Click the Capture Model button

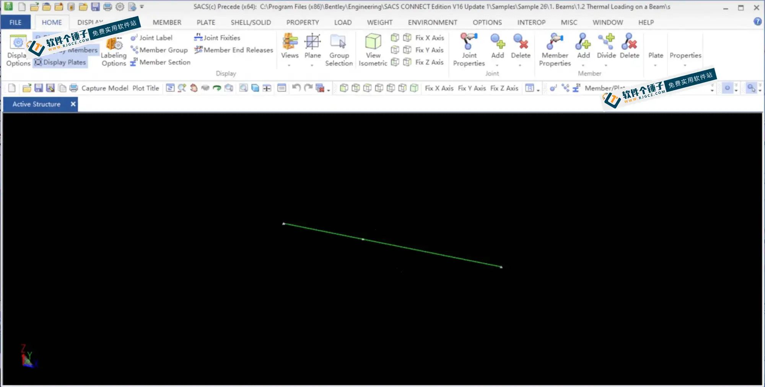[105, 88]
